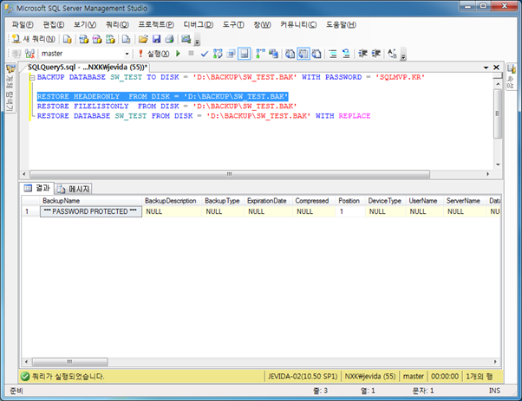Image resolution: width=522 pixels, height=401 pixels.
Task: Open the 도움말(H) menu
Action: coord(341,24)
